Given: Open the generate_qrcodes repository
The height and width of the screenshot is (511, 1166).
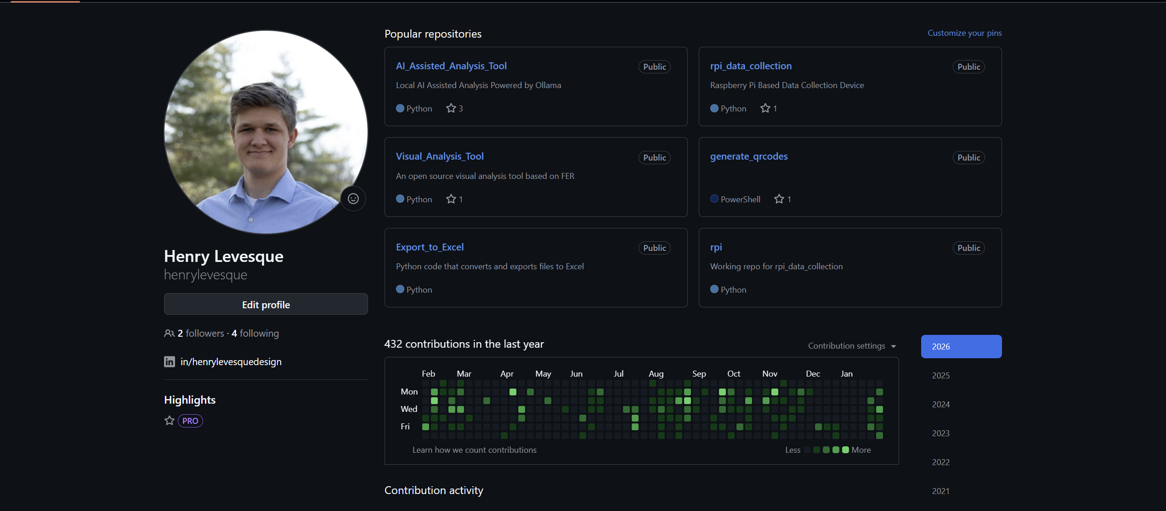Looking at the screenshot, I should (748, 156).
